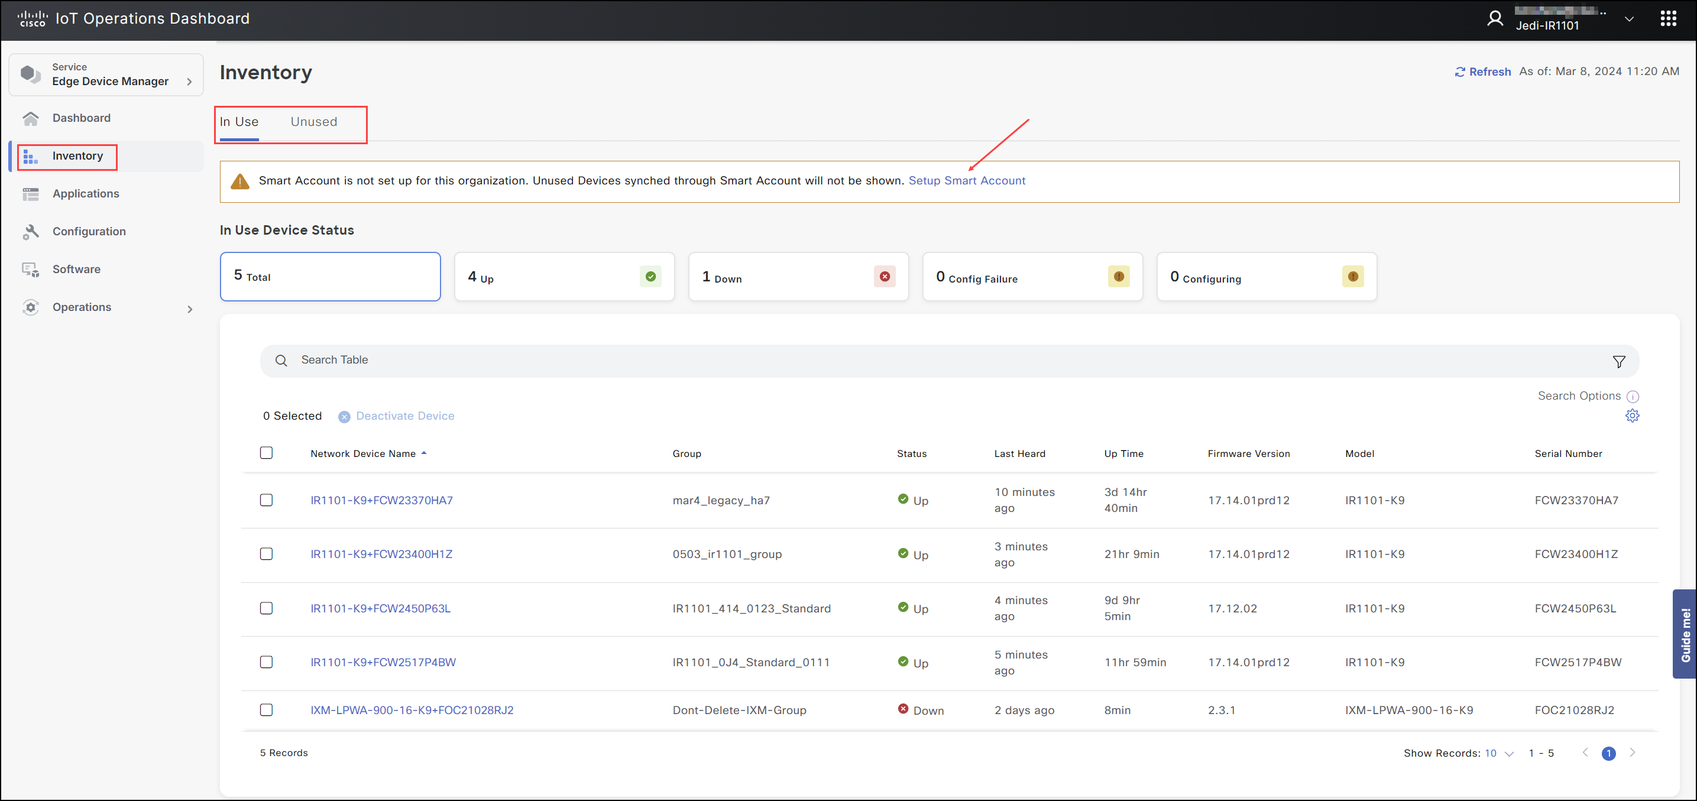This screenshot has height=801, width=1697.
Task: Open Configuration in sidebar
Action: coord(89,231)
